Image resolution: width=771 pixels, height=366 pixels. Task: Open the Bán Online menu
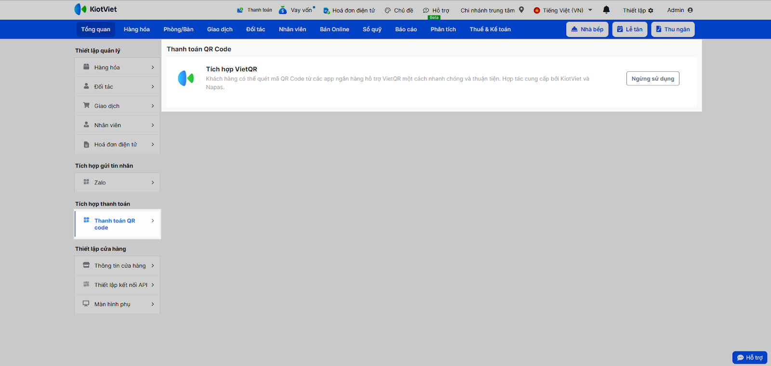pyautogui.click(x=334, y=29)
